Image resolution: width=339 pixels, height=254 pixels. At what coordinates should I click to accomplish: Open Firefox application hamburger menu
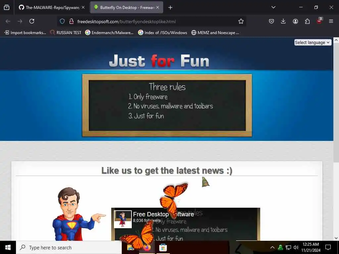(331, 21)
